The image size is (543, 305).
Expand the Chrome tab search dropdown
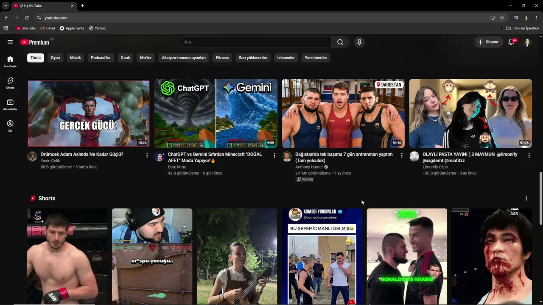pos(6,6)
